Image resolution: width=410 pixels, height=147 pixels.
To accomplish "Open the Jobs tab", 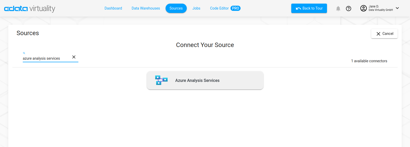I will click(196, 8).
